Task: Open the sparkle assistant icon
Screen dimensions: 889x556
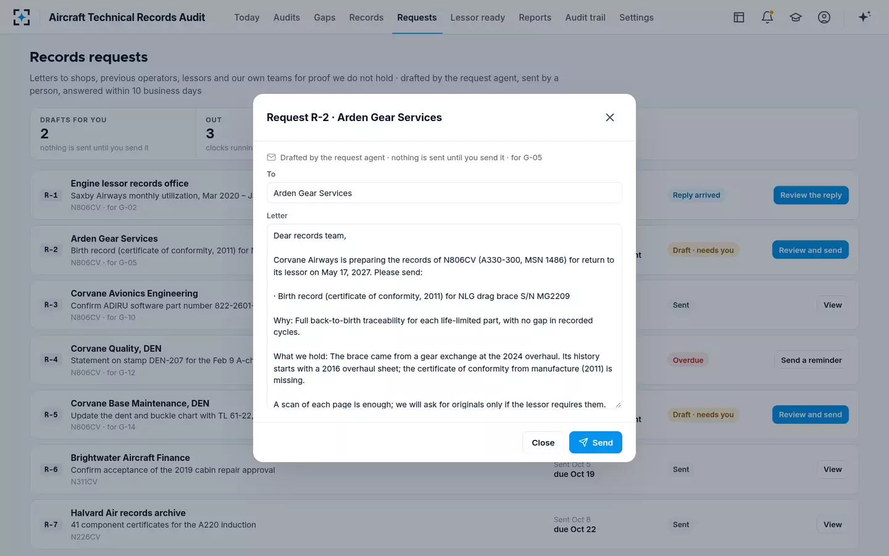Action: [x=864, y=17]
